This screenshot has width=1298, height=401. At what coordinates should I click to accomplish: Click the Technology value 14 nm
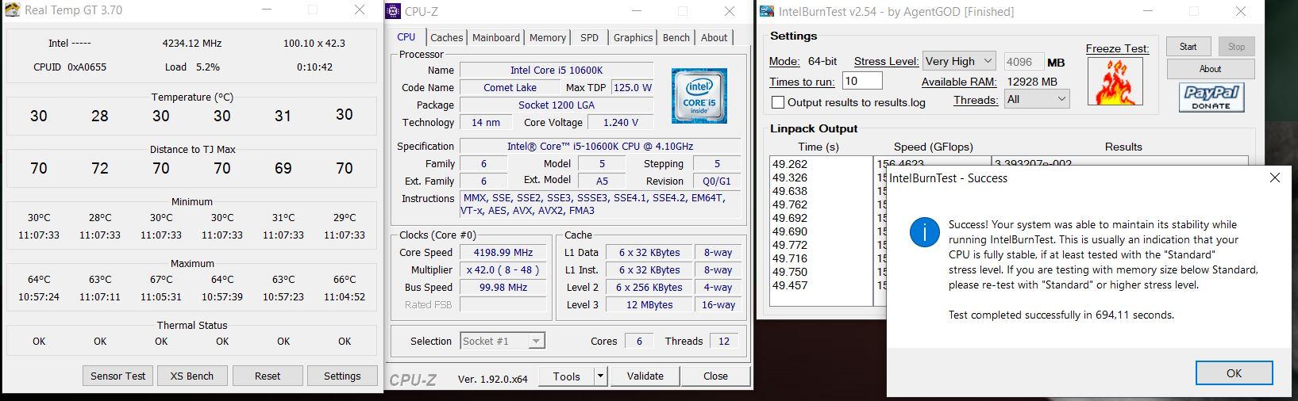pyautogui.click(x=486, y=123)
